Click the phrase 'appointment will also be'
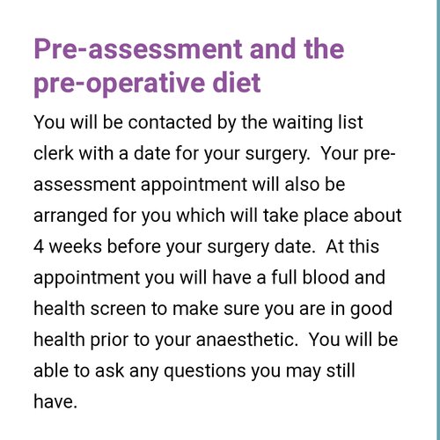This screenshot has width=440, height=440. [243, 185]
